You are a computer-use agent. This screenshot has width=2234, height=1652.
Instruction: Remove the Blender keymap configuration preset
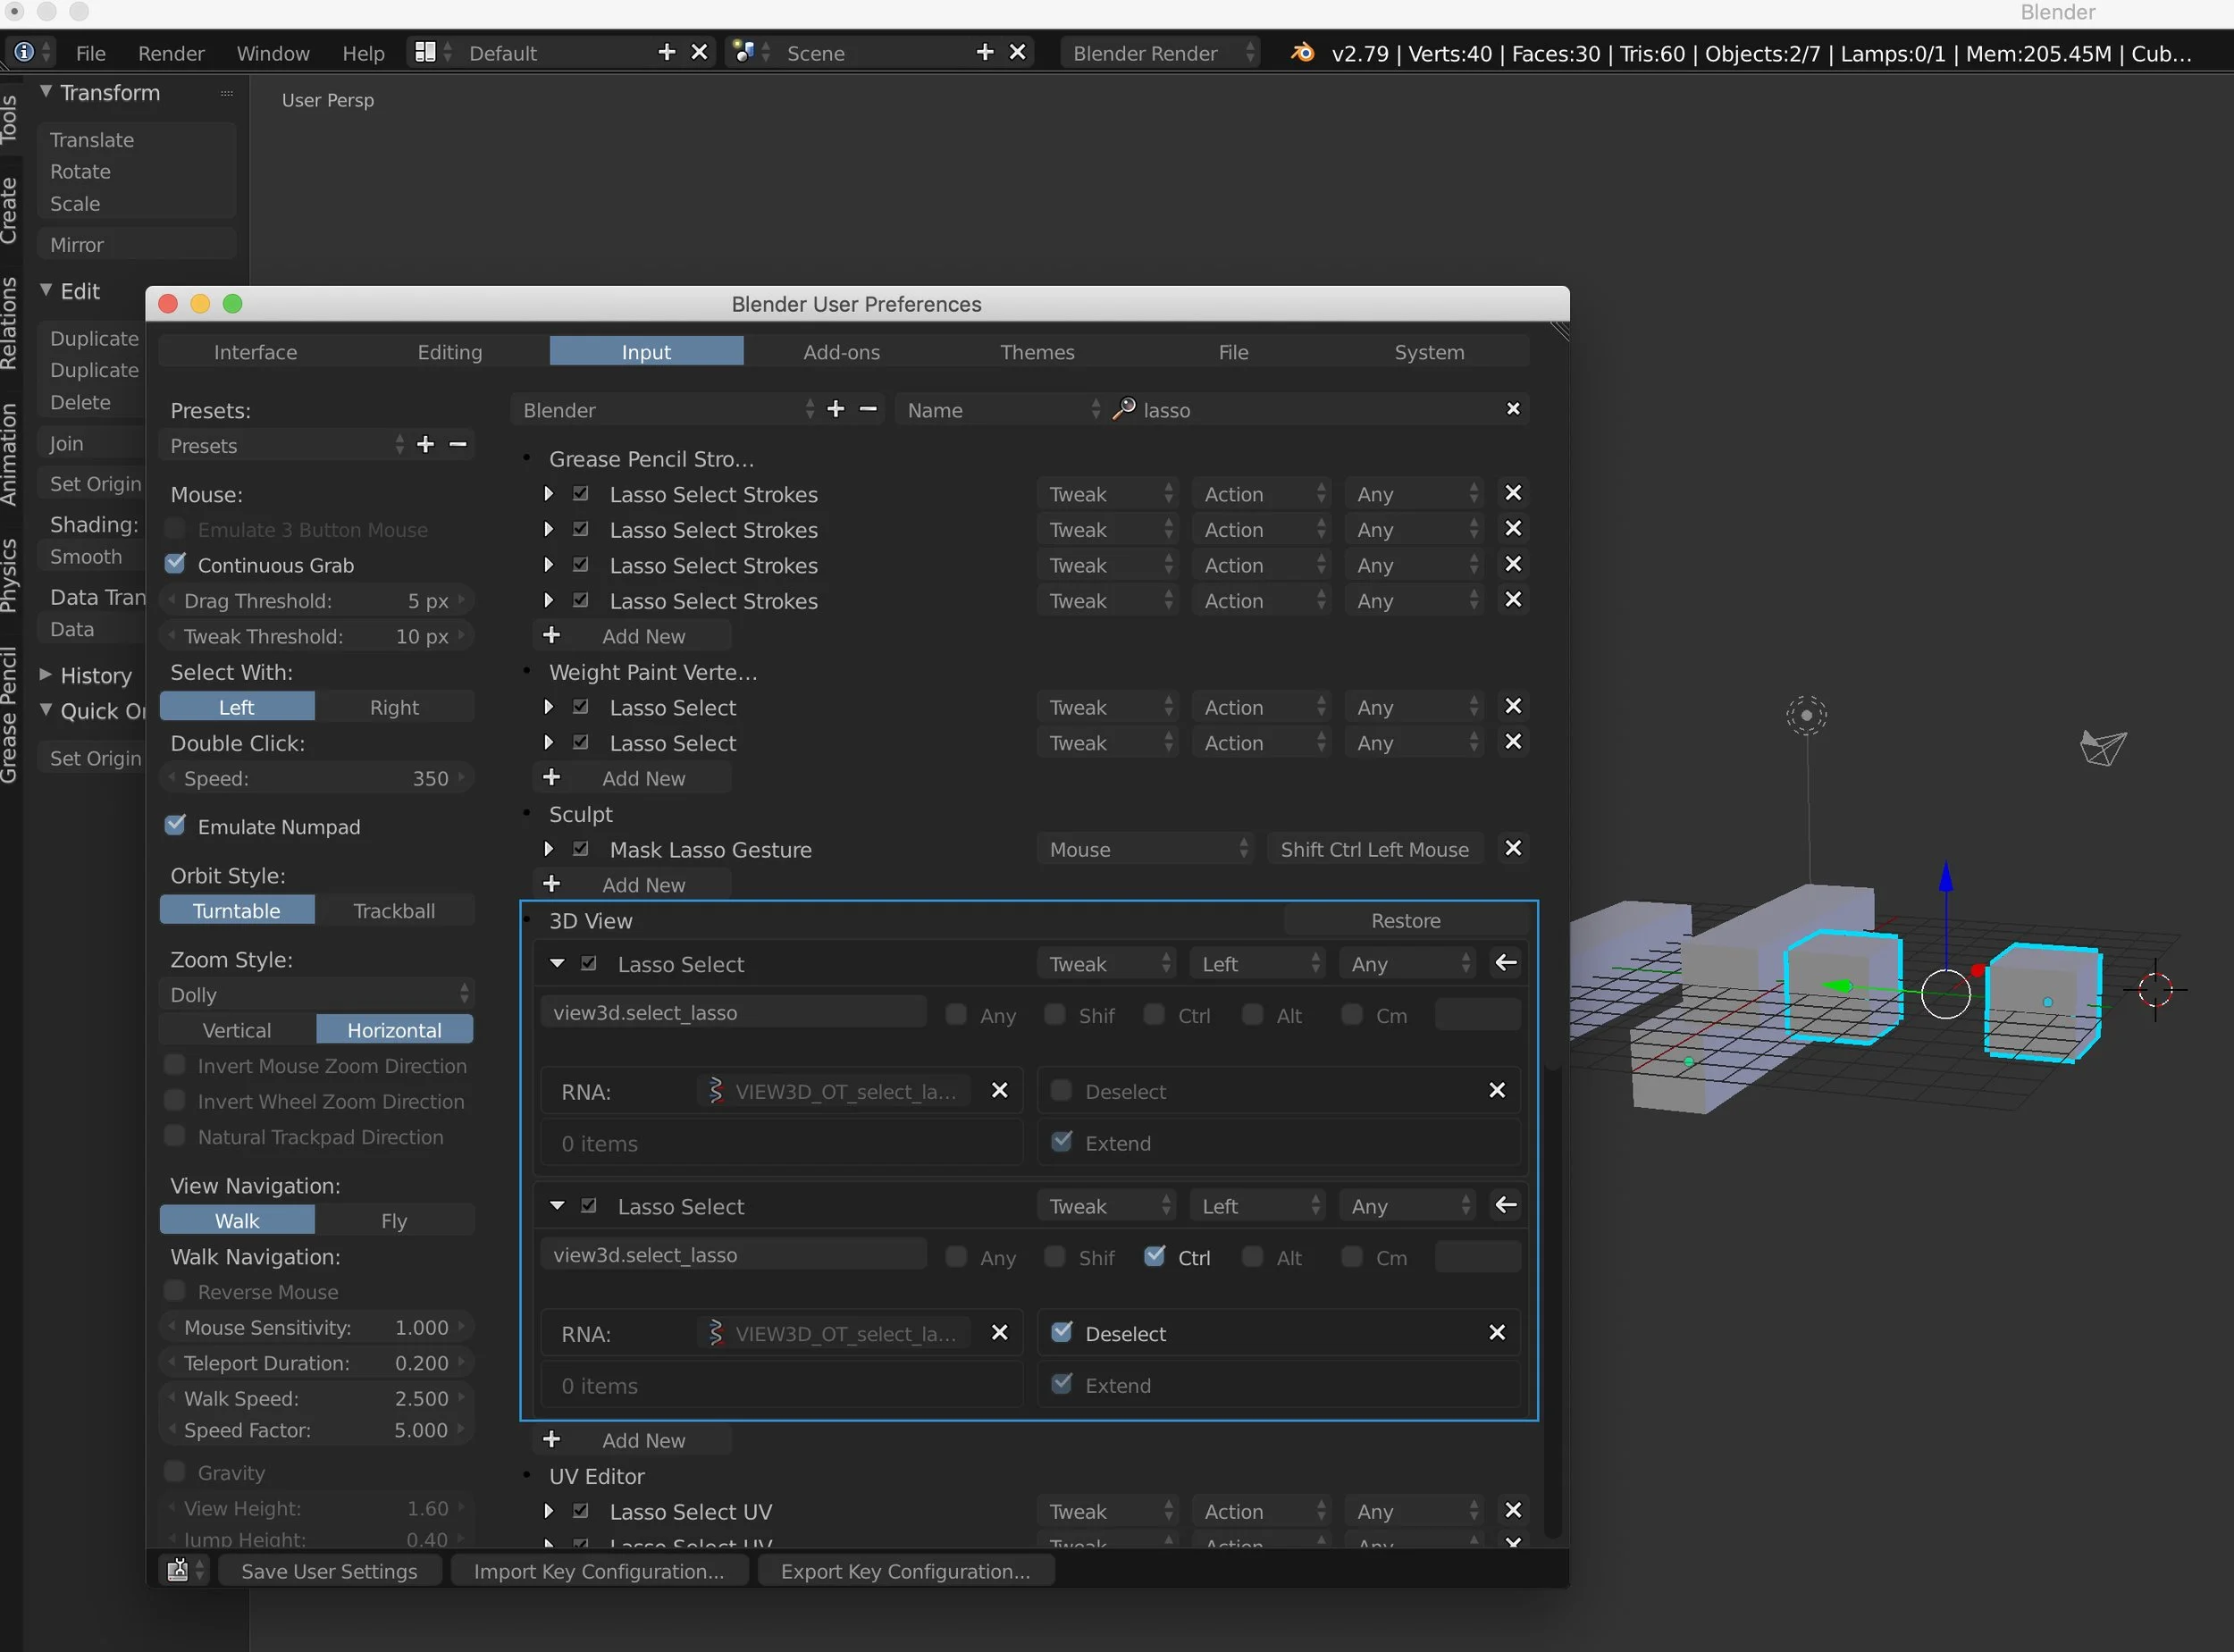pyautogui.click(x=868, y=409)
